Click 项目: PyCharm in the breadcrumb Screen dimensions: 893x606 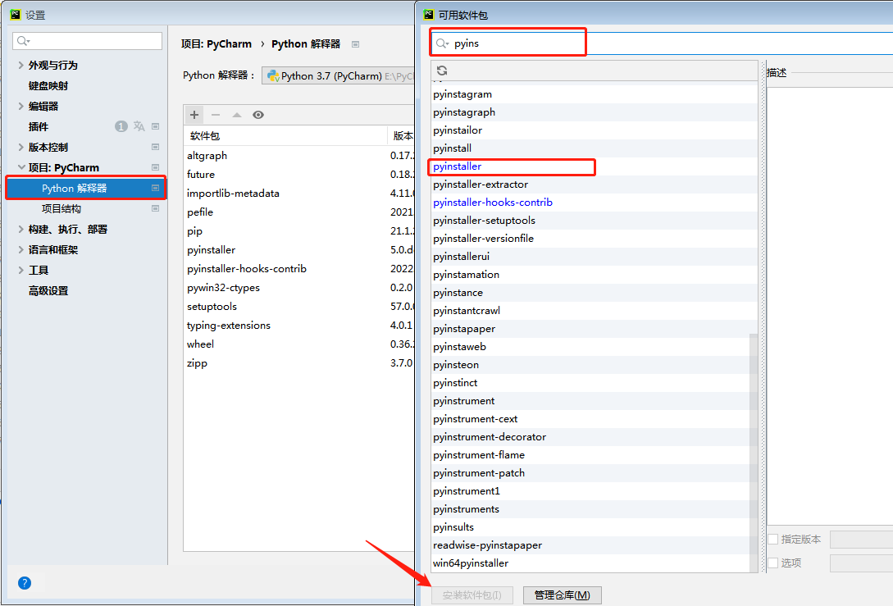[216, 43]
